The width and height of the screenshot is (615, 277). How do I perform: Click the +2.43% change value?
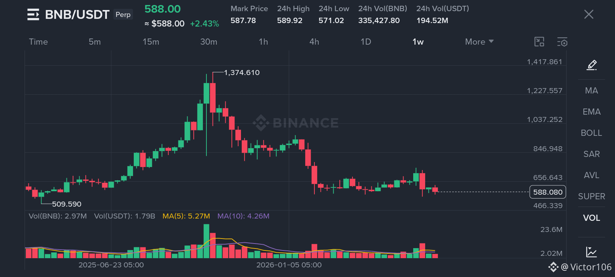(x=204, y=23)
